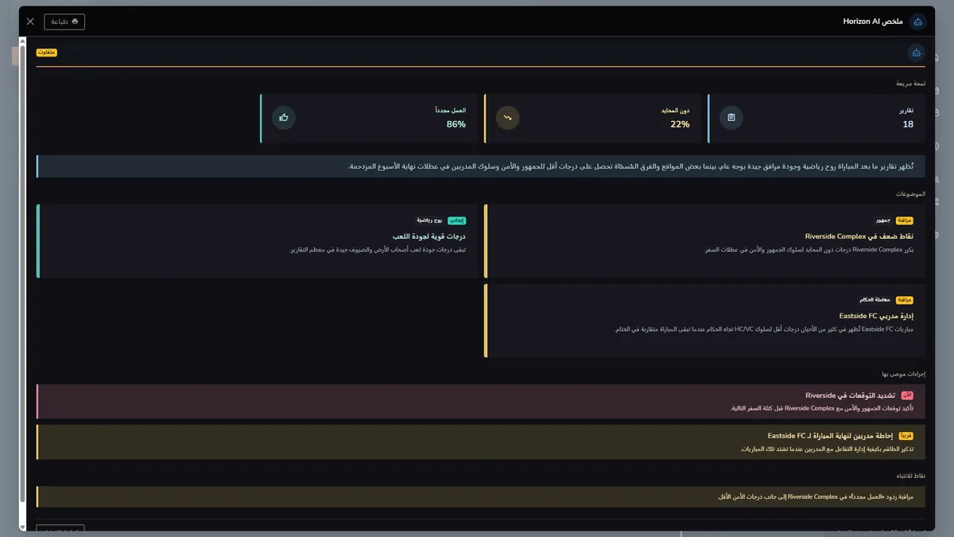Click the مراقبة badge in the Eastside FC card
Viewport: 954px width, 537px height.
[x=905, y=300]
